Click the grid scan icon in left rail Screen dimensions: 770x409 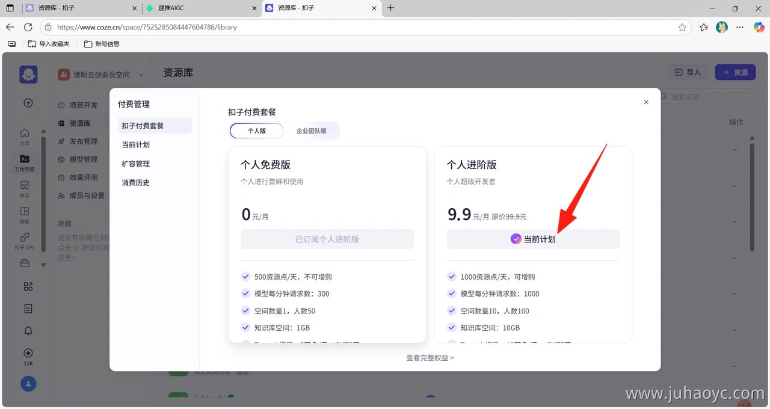click(x=28, y=287)
